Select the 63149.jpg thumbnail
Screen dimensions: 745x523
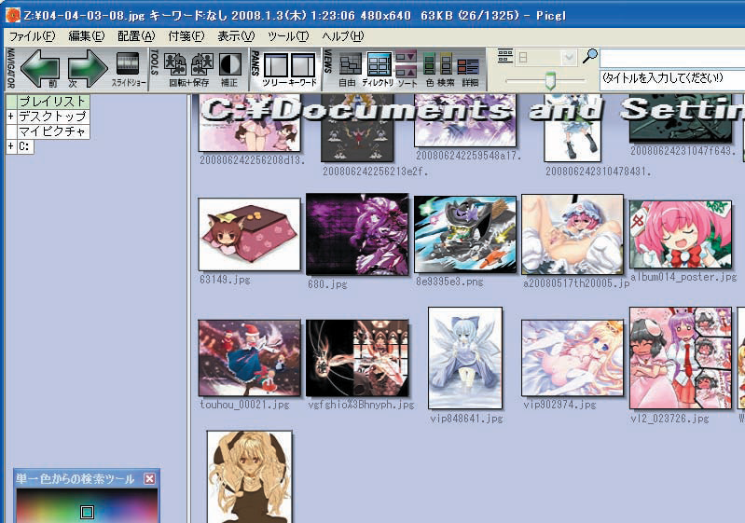click(x=250, y=235)
